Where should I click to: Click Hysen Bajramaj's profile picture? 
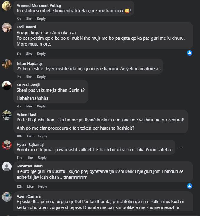coord(7,145)
